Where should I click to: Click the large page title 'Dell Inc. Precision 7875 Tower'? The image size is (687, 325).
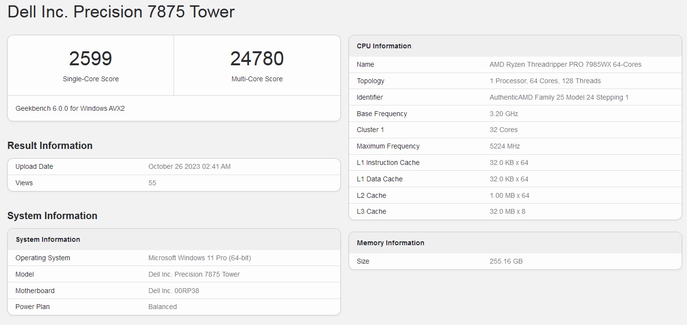[x=121, y=12]
